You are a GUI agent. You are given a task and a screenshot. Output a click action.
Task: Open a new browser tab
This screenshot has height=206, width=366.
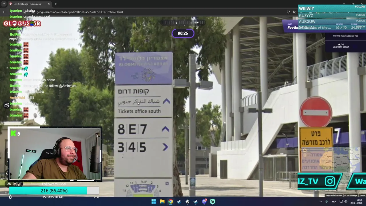pyautogui.click(x=55, y=4)
